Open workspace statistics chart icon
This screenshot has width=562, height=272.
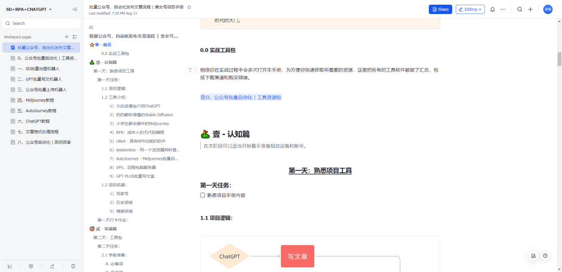[x=10, y=266]
